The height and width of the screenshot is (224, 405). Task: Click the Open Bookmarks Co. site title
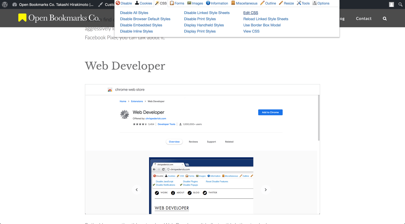click(x=64, y=18)
